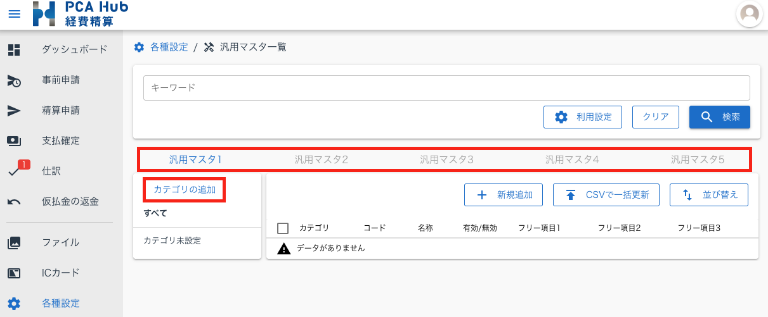Screen dimensions: 768x317
Task: Click the コード column header
Action: (x=374, y=228)
